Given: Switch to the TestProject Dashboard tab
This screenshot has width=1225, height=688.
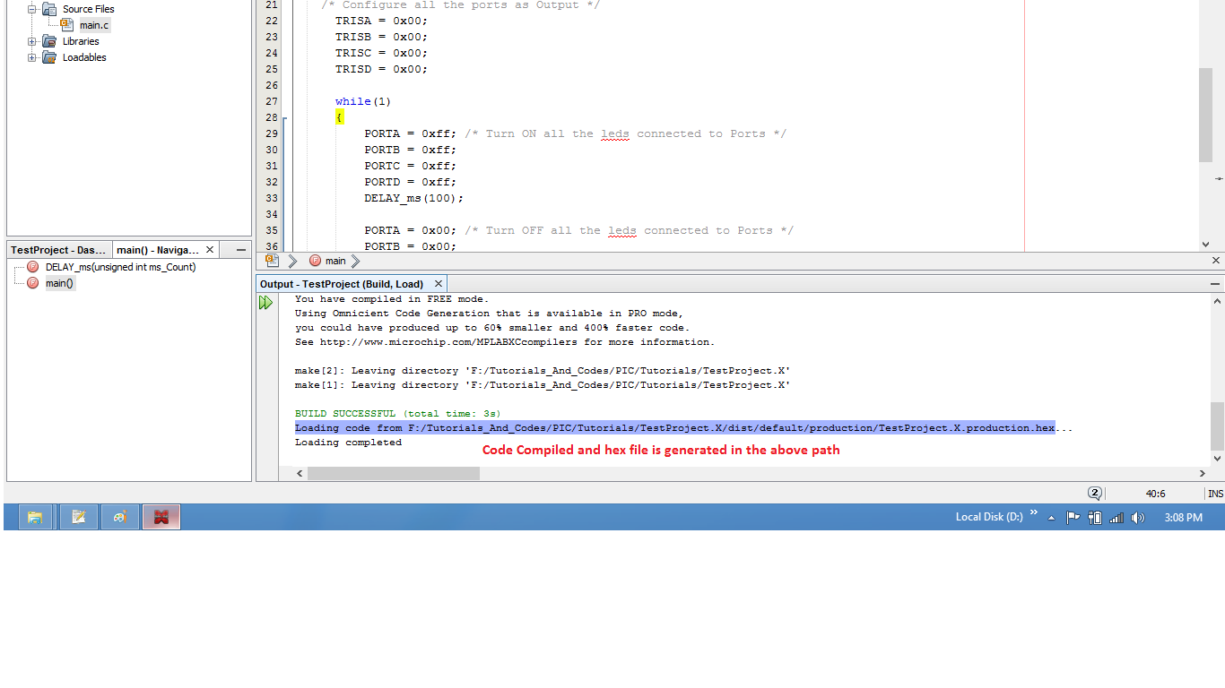Looking at the screenshot, I should pyautogui.click(x=59, y=250).
